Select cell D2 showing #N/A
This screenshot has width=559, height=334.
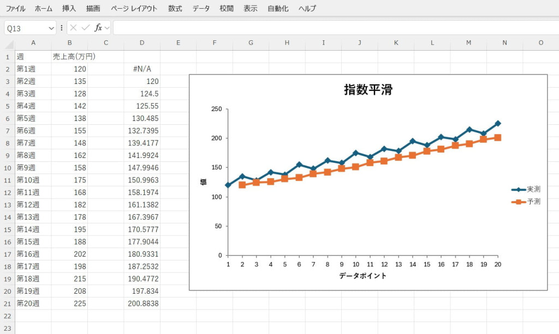coord(142,69)
